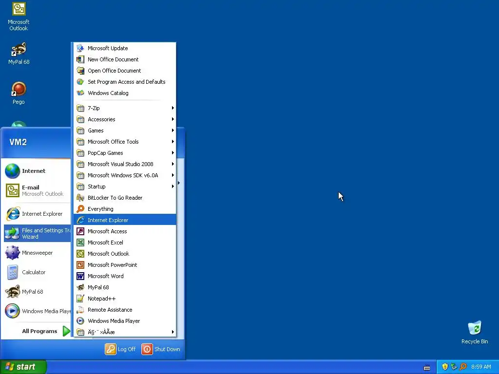Click the Everything magnifier tray icon
The image size is (499, 374).
463,367
